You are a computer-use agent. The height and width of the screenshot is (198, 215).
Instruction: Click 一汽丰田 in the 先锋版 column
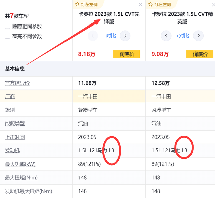[x=88, y=97]
